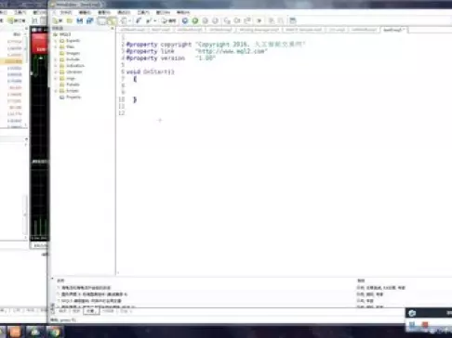Click the blue start debugging icon
The width and height of the screenshot is (452, 338).
pos(185,20)
